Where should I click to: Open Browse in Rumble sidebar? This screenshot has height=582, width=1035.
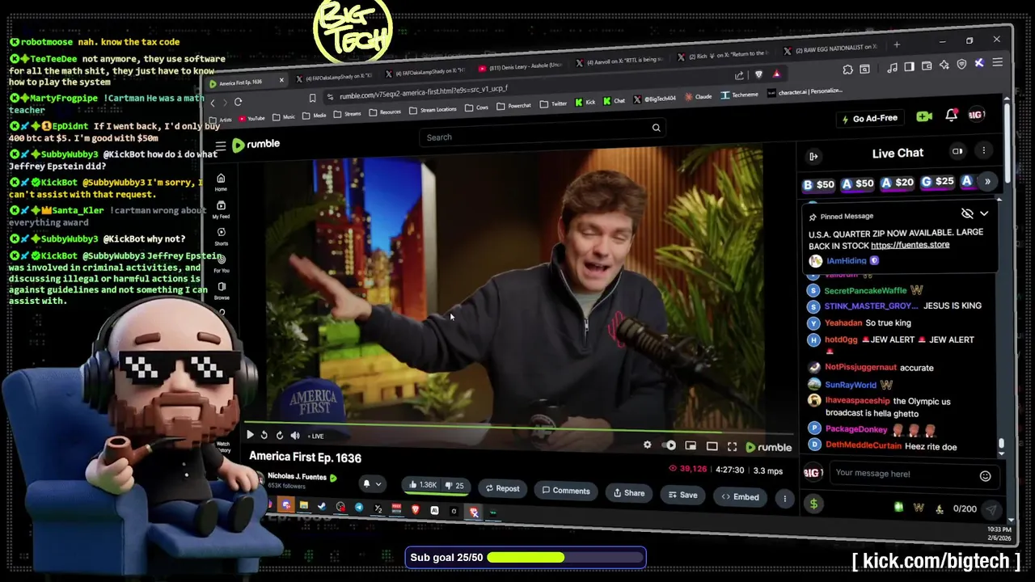click(x=222, y=291)
